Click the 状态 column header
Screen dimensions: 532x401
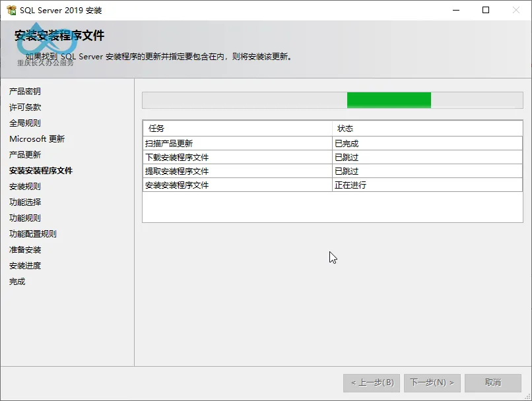tap(428, 129)
